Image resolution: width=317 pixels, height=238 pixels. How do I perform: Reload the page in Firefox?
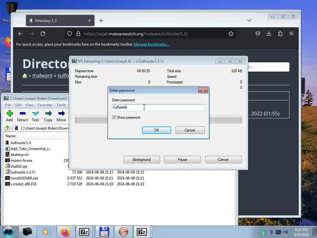pyautogui.click(x=43, y=33)
